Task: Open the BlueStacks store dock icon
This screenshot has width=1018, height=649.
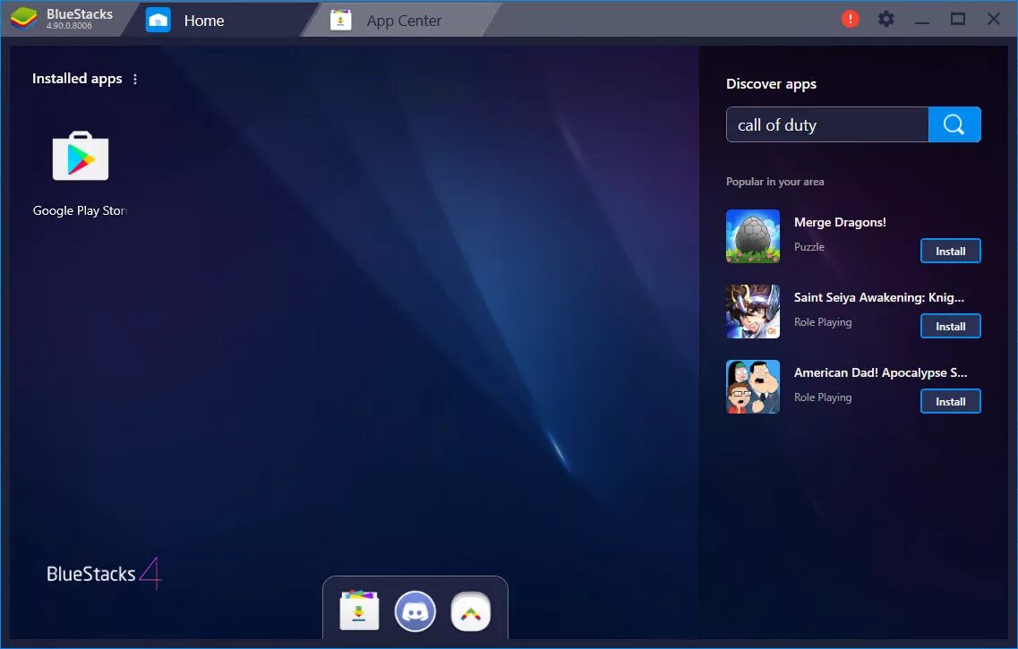Action: 471,611
